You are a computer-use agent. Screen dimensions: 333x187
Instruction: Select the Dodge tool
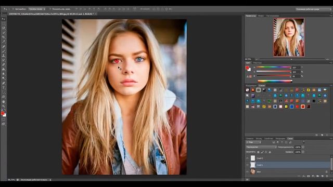click(x=4, y=78)
